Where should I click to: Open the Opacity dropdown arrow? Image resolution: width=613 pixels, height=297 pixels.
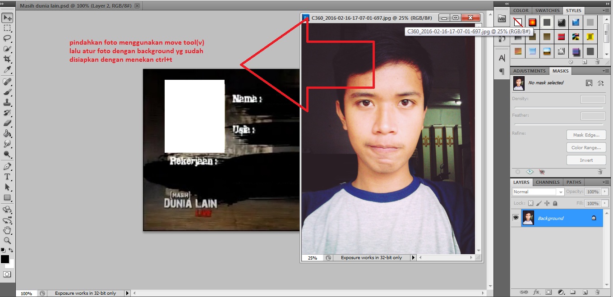click(x=605, y=191)
